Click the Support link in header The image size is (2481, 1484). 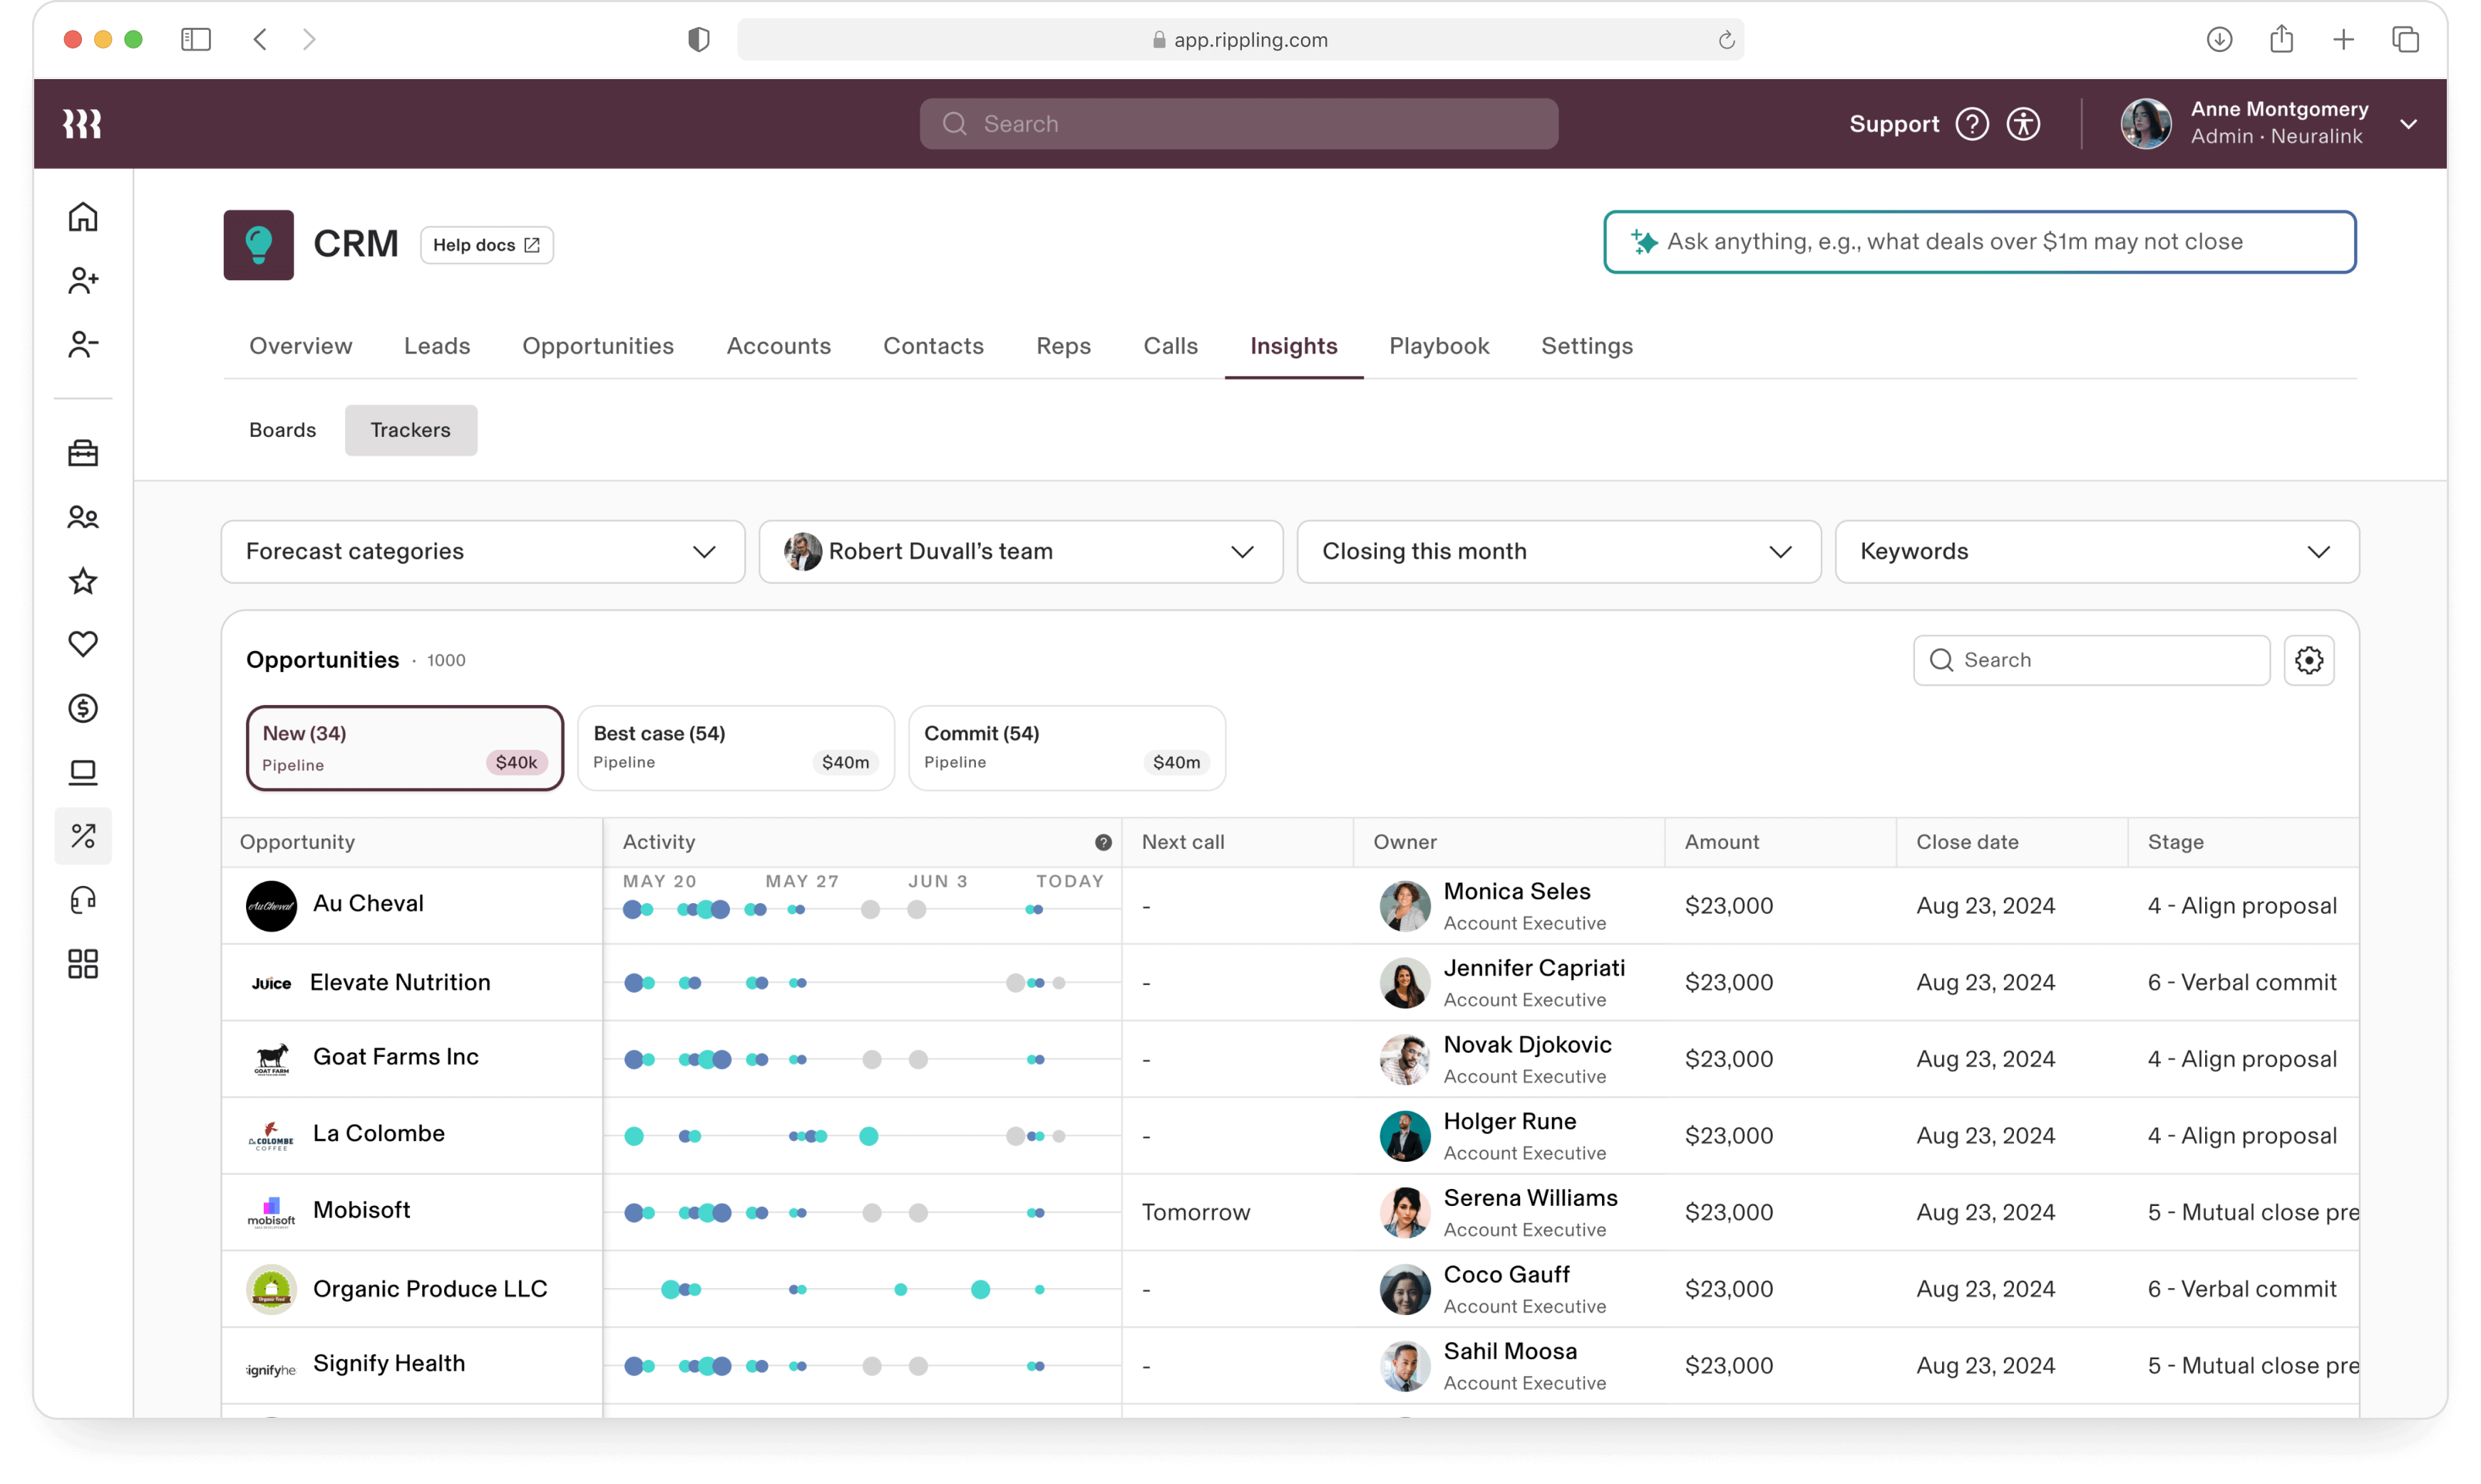[1894, 124]
